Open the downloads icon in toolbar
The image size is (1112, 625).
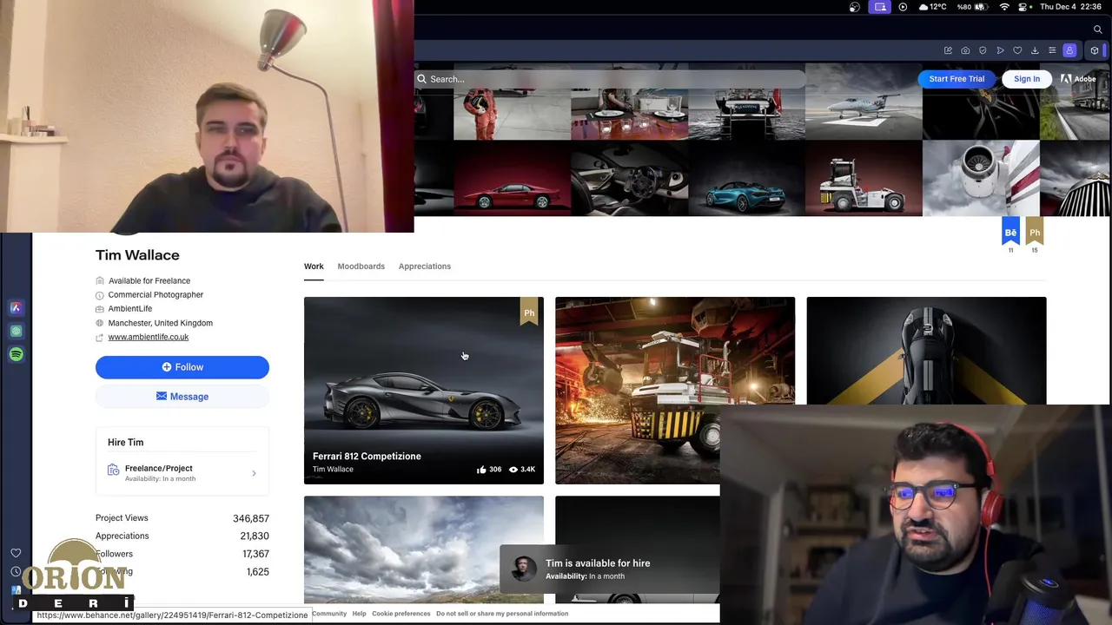1035,50
